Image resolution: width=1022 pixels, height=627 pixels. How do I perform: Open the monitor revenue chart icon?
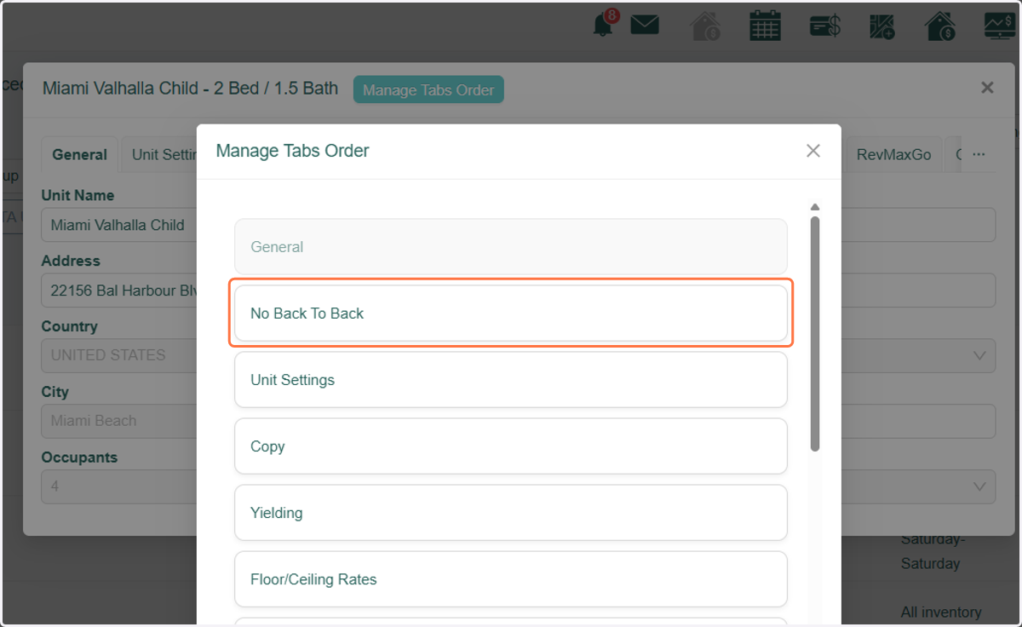(x=1000, y=26)
